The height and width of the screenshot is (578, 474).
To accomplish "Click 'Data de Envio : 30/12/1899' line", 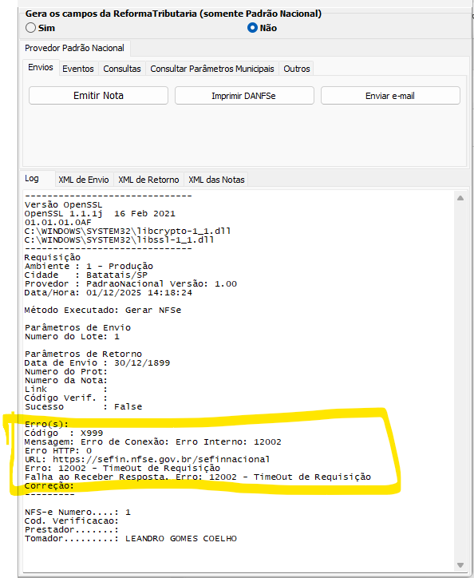I will pos(97,362).
